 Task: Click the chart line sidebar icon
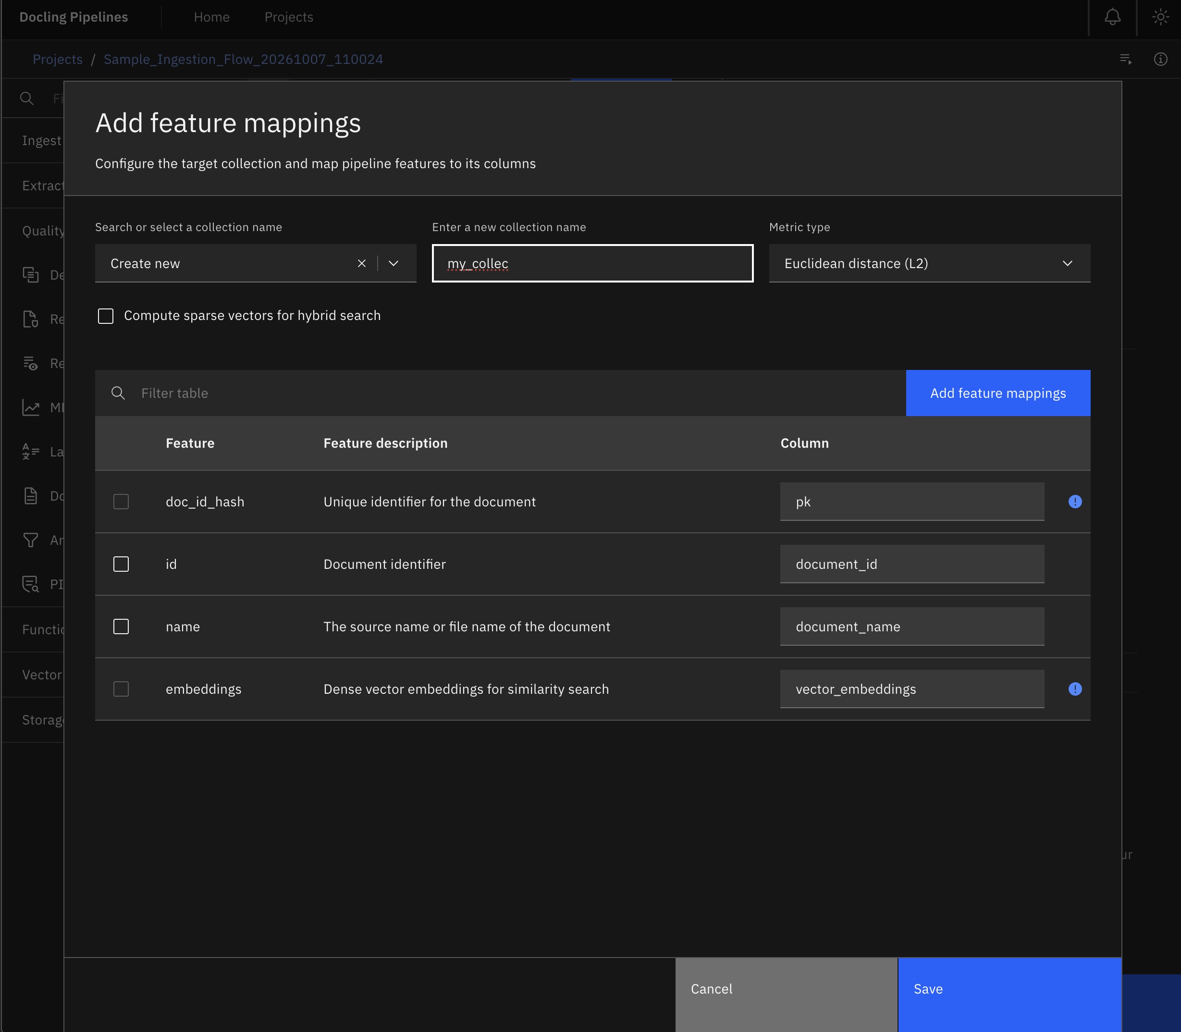tap(31, 408)
